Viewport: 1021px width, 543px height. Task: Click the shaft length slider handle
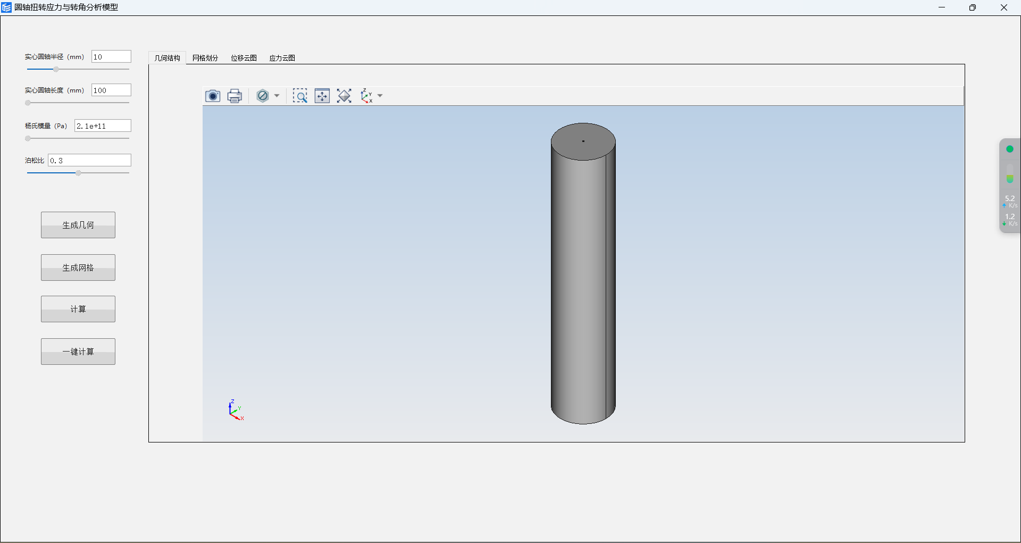(28, 103)
